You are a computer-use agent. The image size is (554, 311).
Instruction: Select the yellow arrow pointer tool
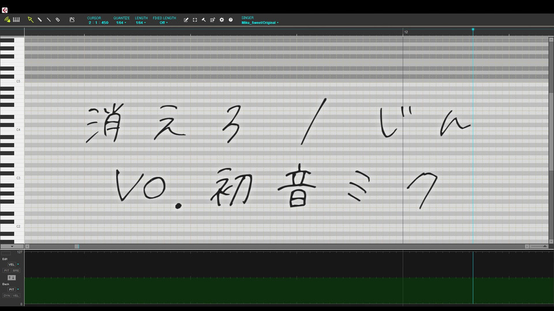click(31, 20)
